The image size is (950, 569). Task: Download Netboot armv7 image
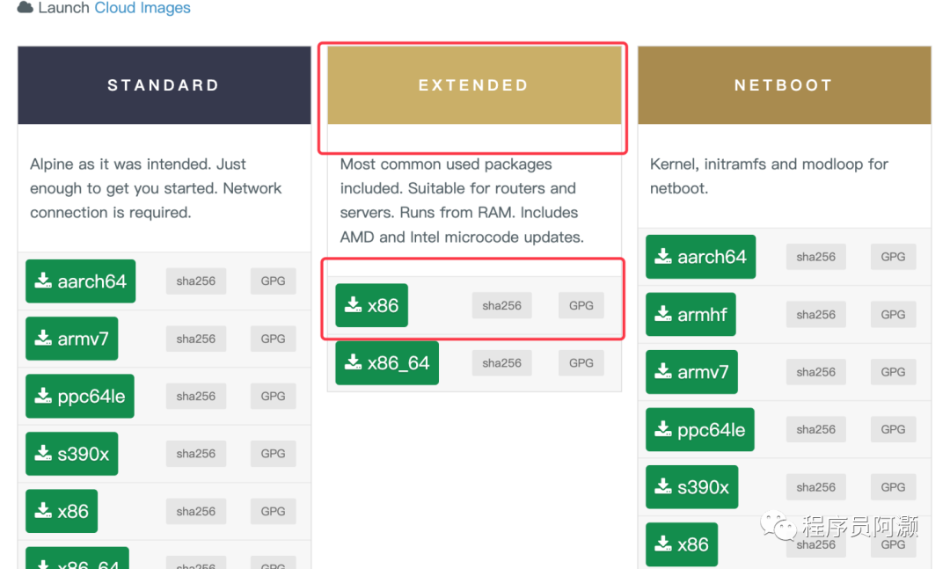click(691, 372)
